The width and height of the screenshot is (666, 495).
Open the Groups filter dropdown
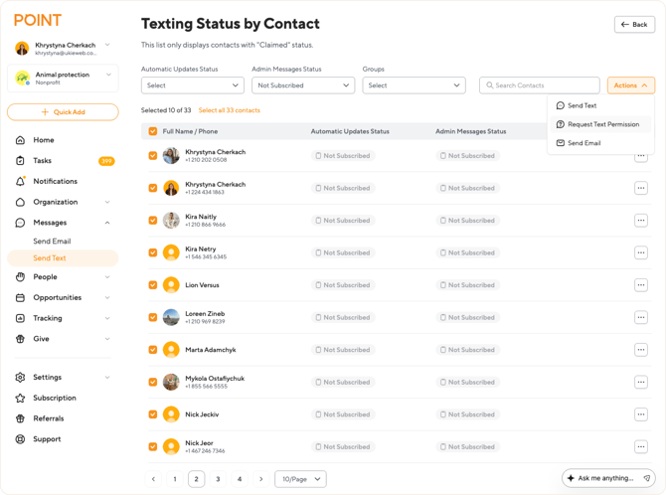coord(414,85)
